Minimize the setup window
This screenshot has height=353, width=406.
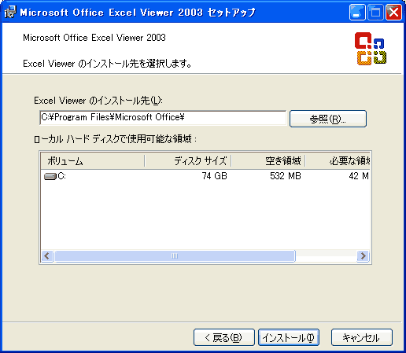point(357,13)
